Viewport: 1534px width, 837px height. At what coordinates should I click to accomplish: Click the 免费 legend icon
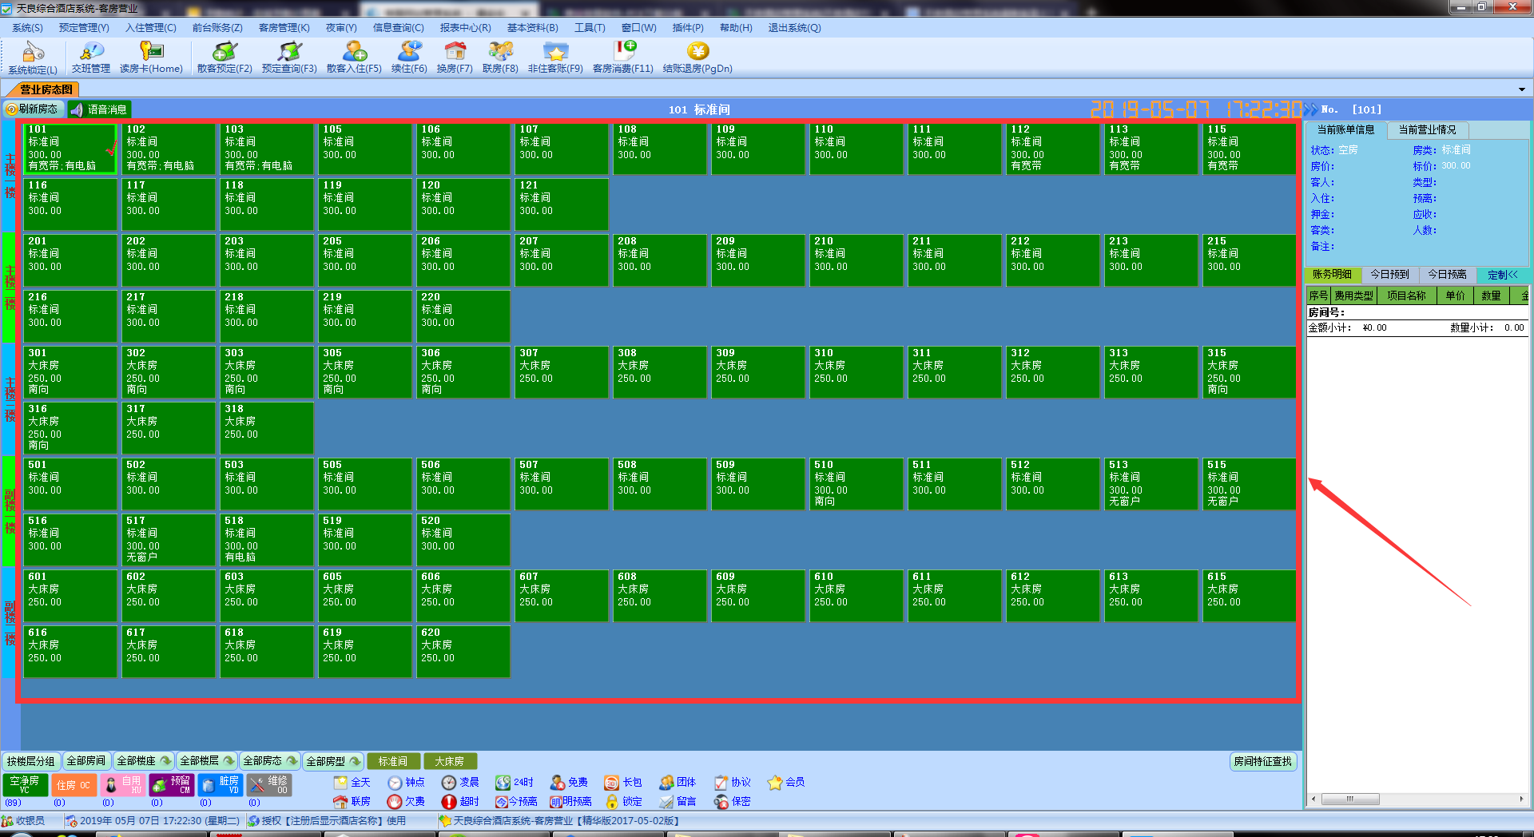click(558, 783)
